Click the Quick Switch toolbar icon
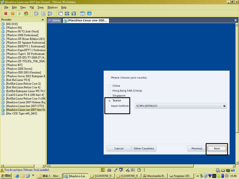The image size is (239, 179). 67,13
